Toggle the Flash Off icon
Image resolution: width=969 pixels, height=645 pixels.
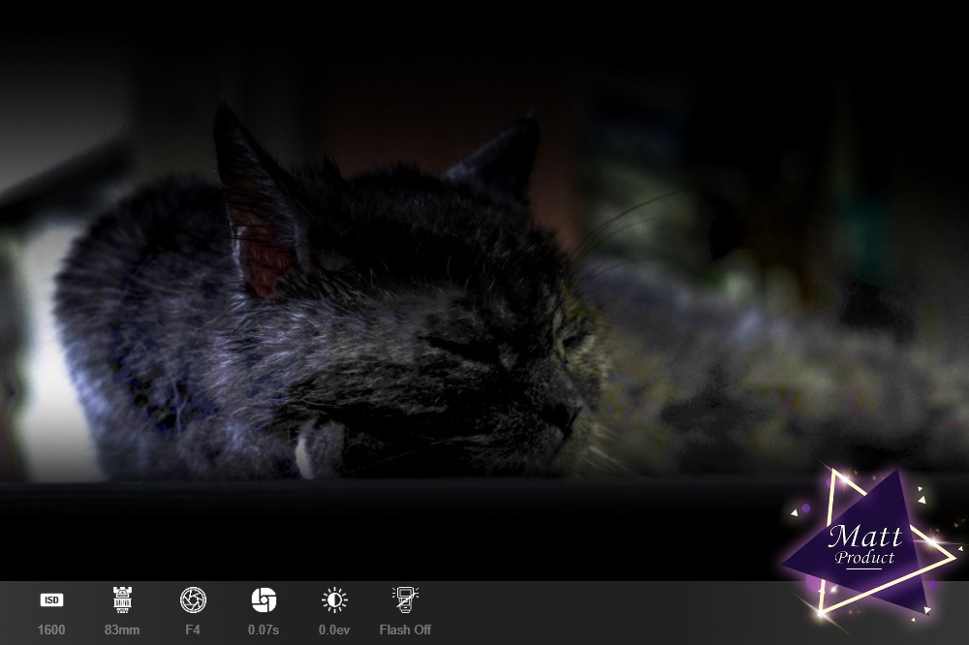tap(405, 600)
